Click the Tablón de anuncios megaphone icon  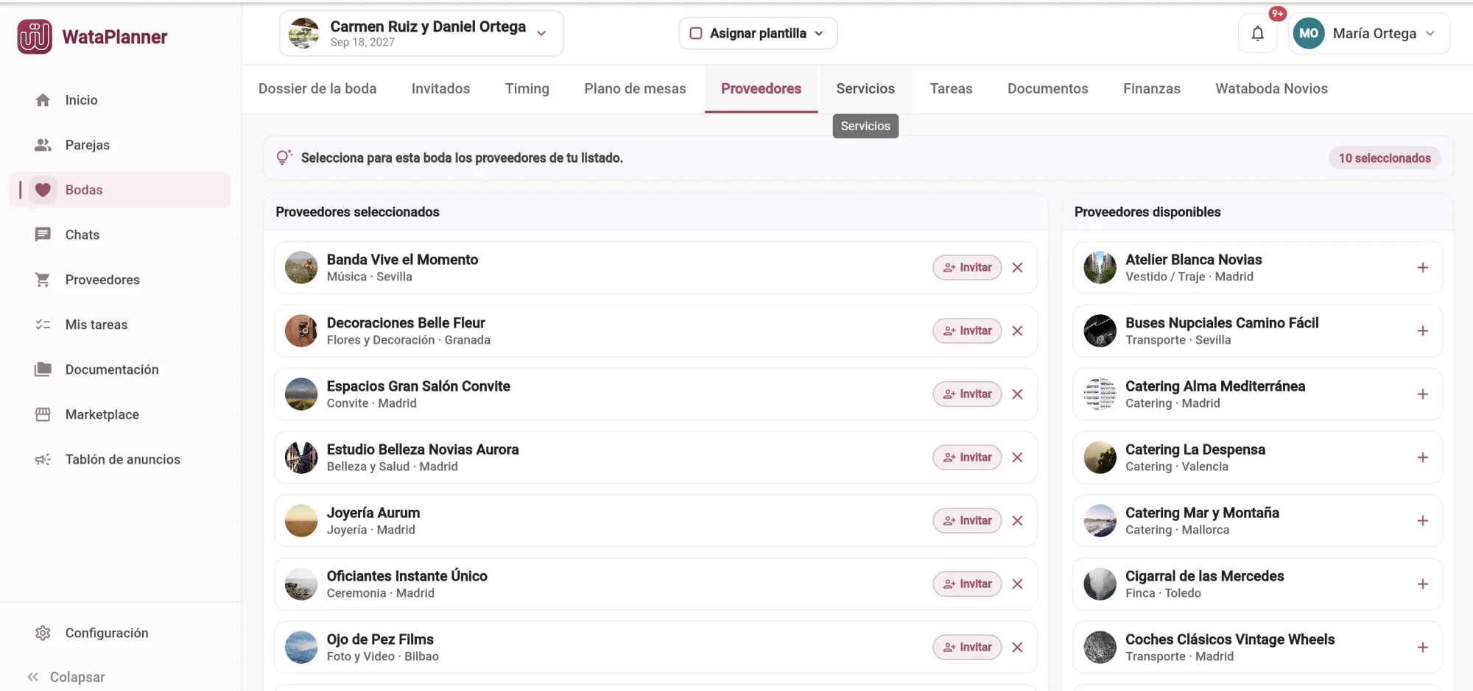43,459
